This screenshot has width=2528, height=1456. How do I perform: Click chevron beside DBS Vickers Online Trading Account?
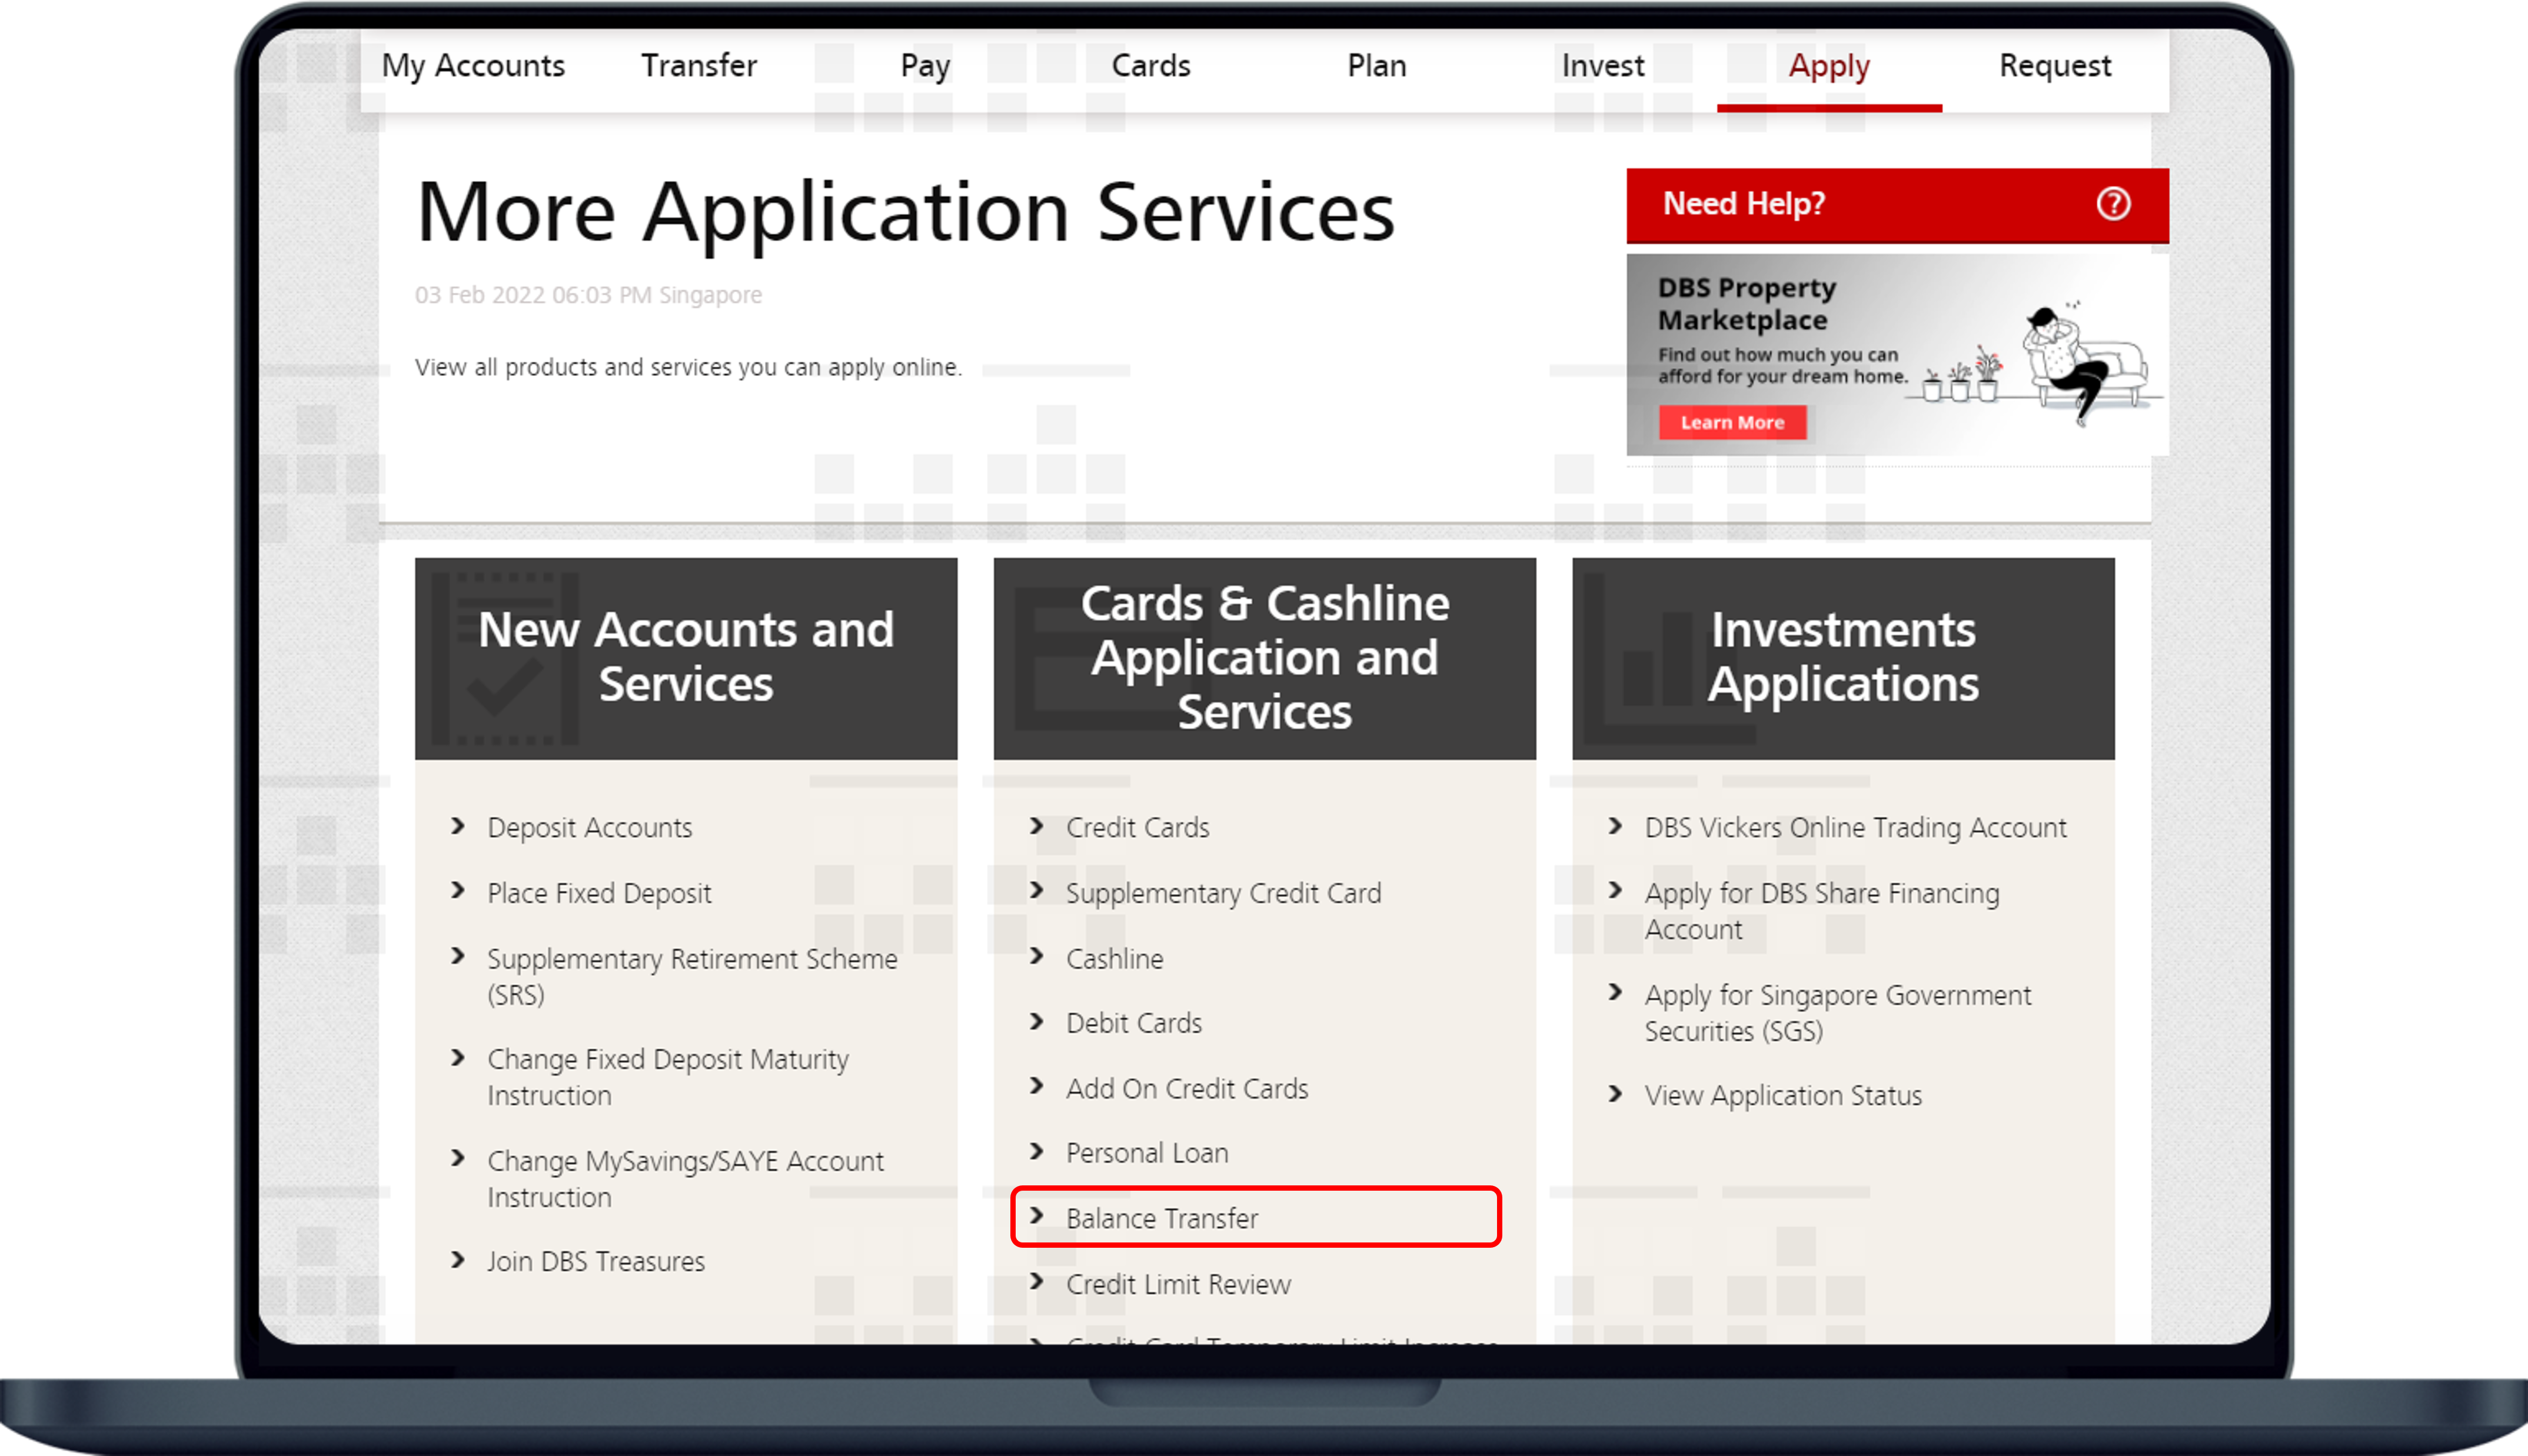point(1615,826)
